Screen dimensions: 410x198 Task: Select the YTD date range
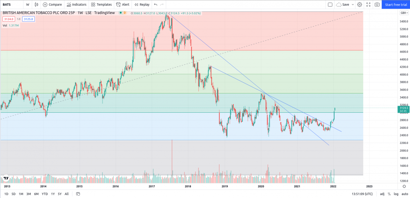click(x=45, y=194)
